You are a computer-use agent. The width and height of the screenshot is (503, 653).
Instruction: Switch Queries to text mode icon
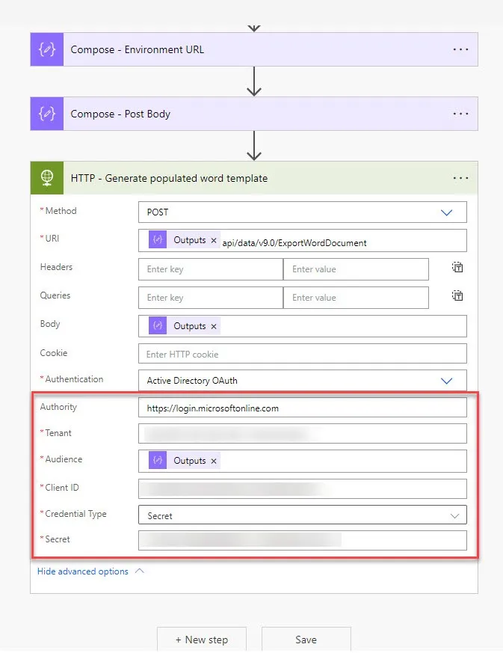[x=457, y=295]
